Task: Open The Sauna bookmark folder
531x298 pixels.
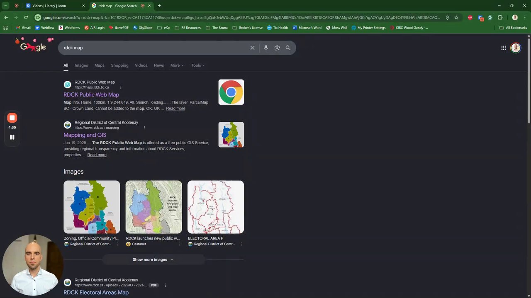Action: click(217, 28)
